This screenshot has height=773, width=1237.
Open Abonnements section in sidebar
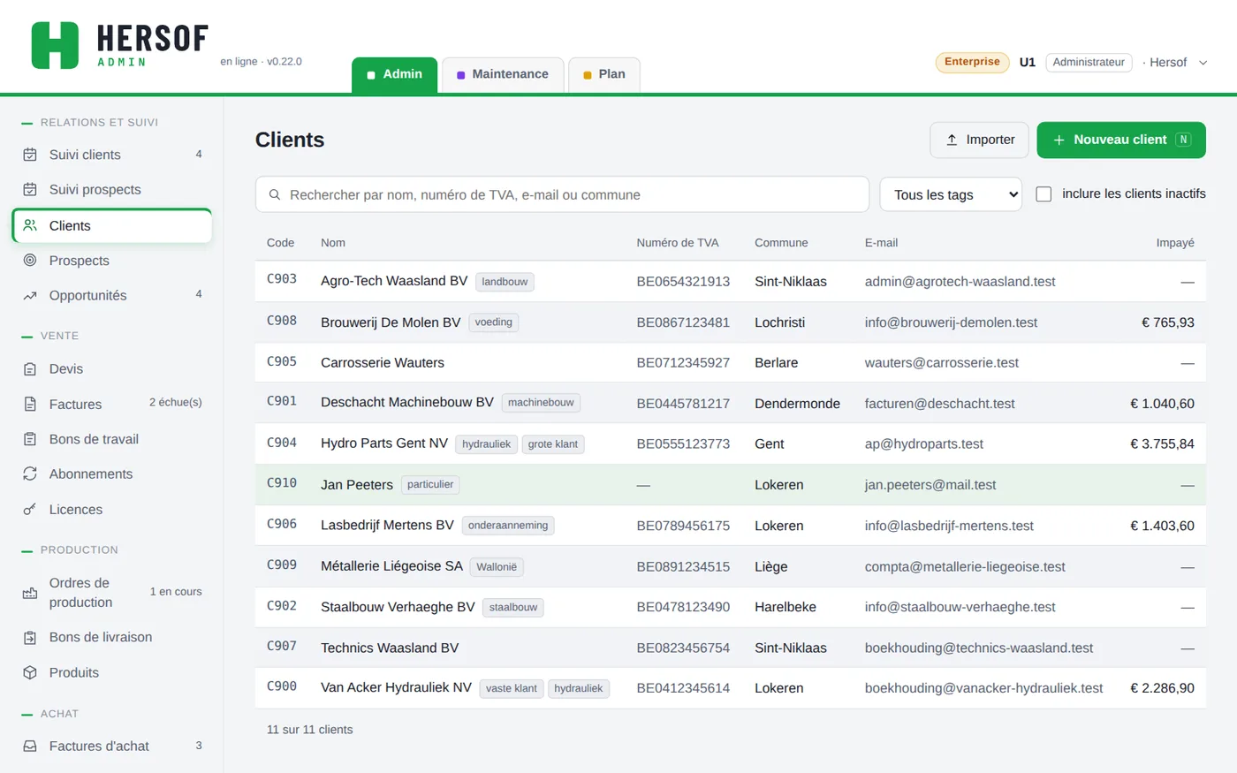pyautogui.click(x=112, y=474)
